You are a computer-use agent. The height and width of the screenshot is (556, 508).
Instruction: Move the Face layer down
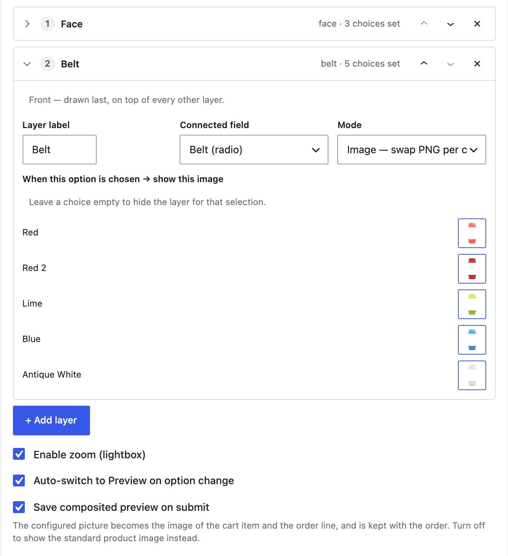[x=451, y=24]
